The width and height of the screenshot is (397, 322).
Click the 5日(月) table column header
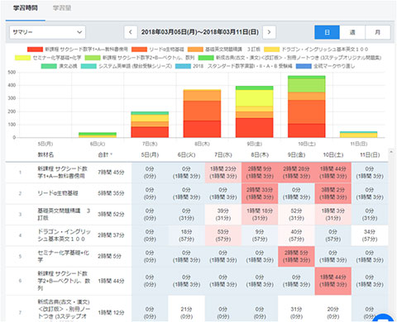coord(150,154)
